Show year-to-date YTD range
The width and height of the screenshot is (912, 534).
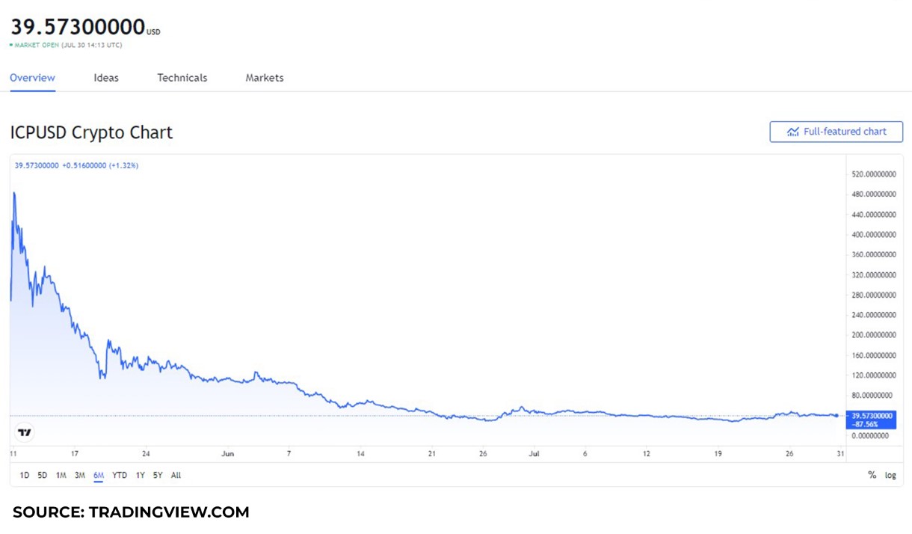(x=120, y=475)
